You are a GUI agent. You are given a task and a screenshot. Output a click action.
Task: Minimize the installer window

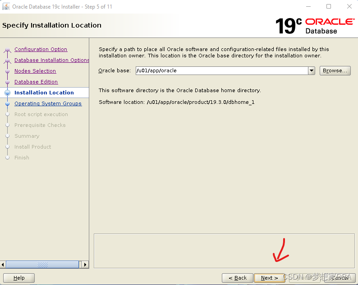pos(308,6)
